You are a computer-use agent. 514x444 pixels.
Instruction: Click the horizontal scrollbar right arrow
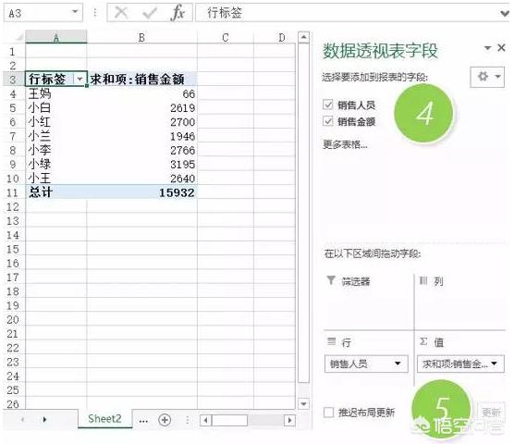[x=289, y=420]
